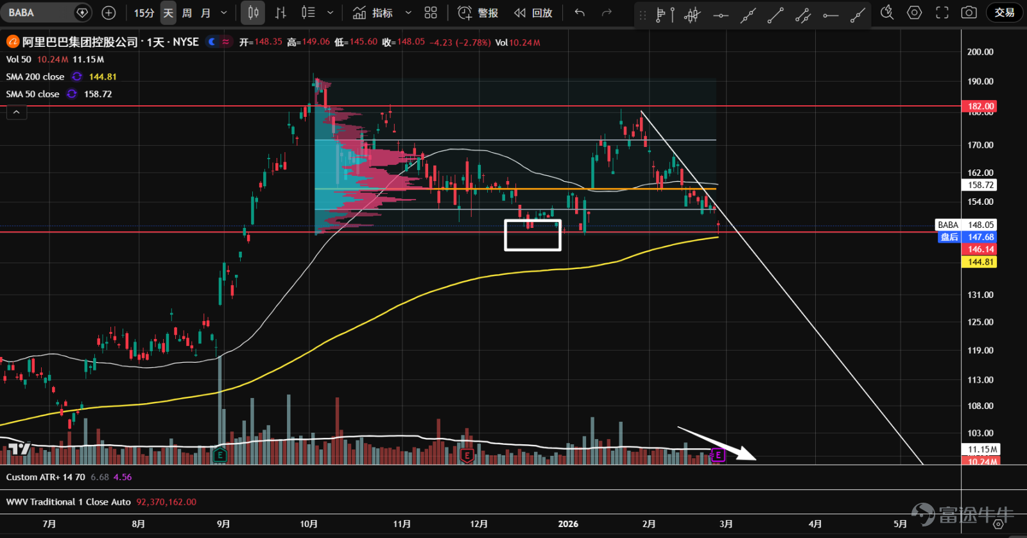Open the BABA symbol search box
The width and height of the screenshot is (1027, 538).
pyautogui.click(x=46, y=13)
